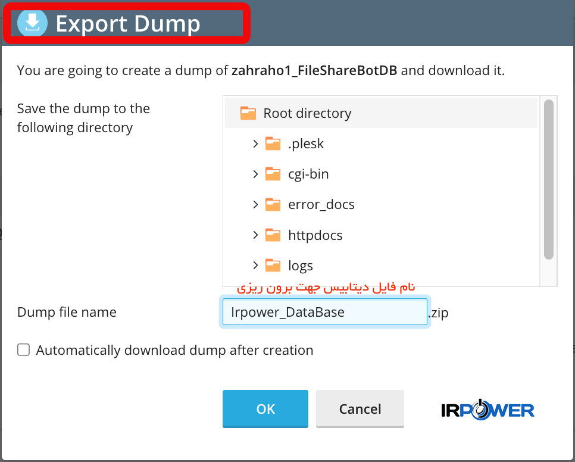Click the IRPOWER logo

coord(487,410)
